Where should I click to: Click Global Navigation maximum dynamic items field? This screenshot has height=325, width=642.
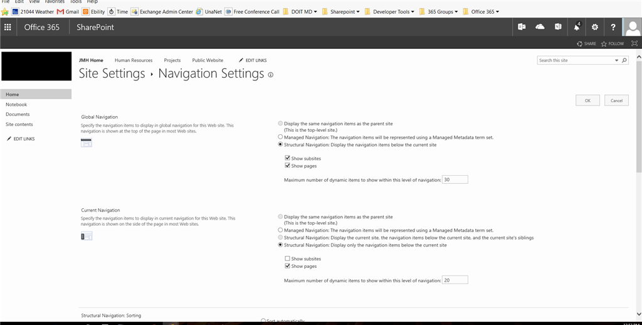coord(455,179)
